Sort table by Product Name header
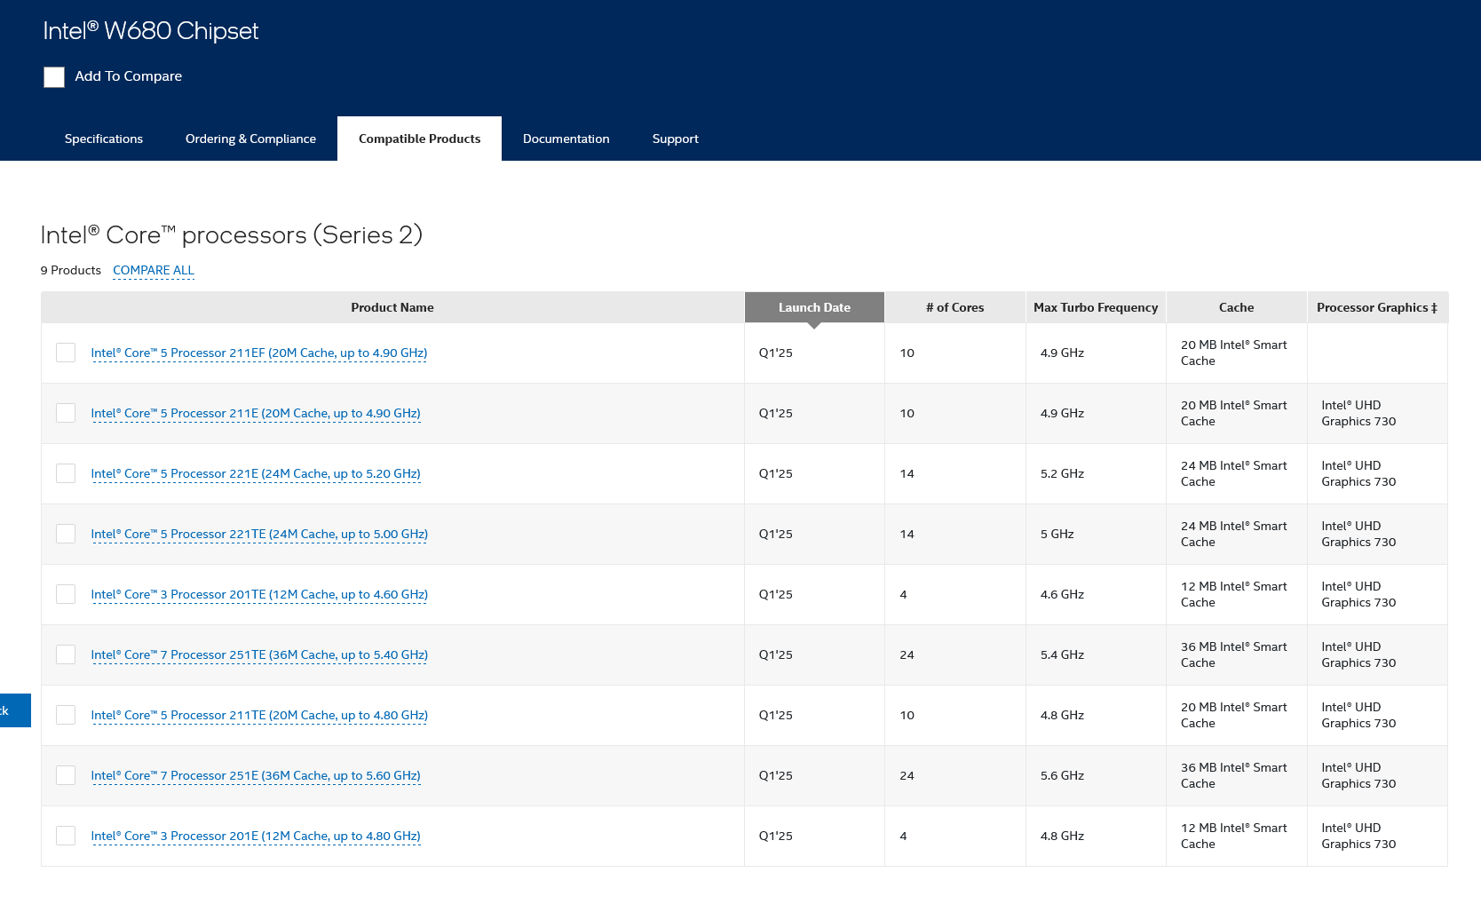 coord(392,307)
